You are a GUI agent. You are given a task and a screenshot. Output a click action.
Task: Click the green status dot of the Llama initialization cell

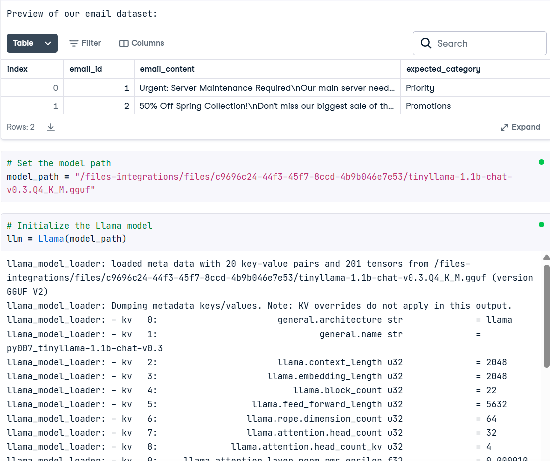pos(541,225)
